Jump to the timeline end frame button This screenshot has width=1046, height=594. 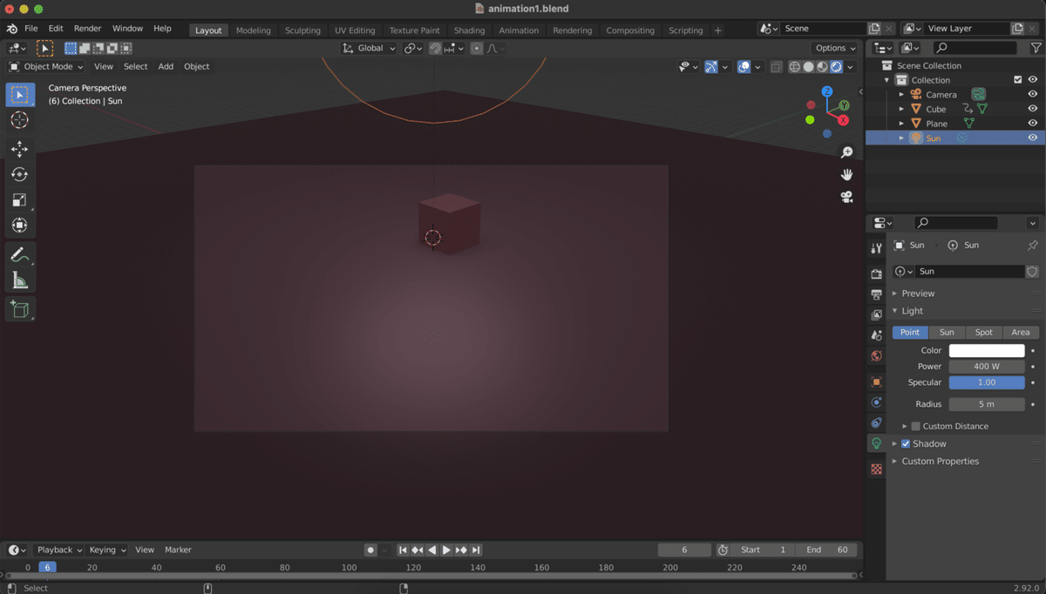[476, 550]
